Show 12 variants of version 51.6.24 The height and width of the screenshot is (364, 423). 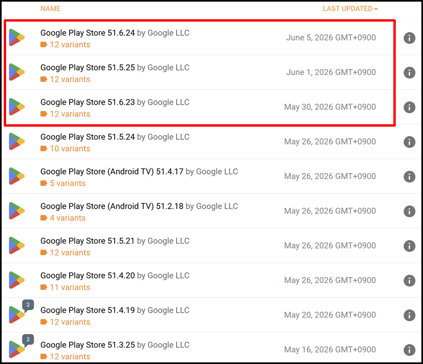(x=65, y=45)
